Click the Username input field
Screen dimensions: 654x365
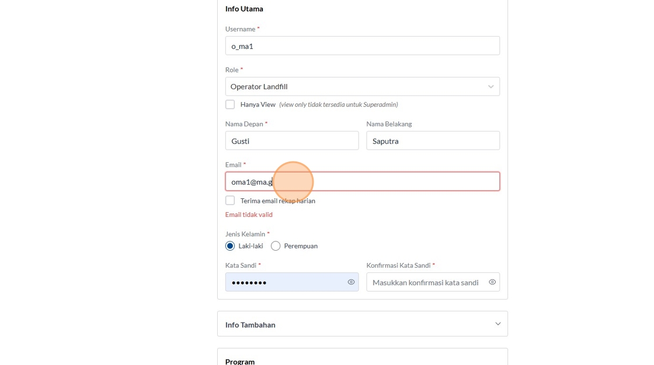coord(362,46)
